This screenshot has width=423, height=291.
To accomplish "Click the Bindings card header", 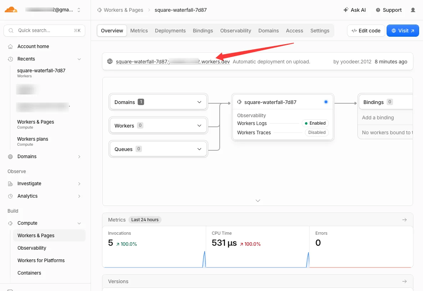I will click(386, 102).
